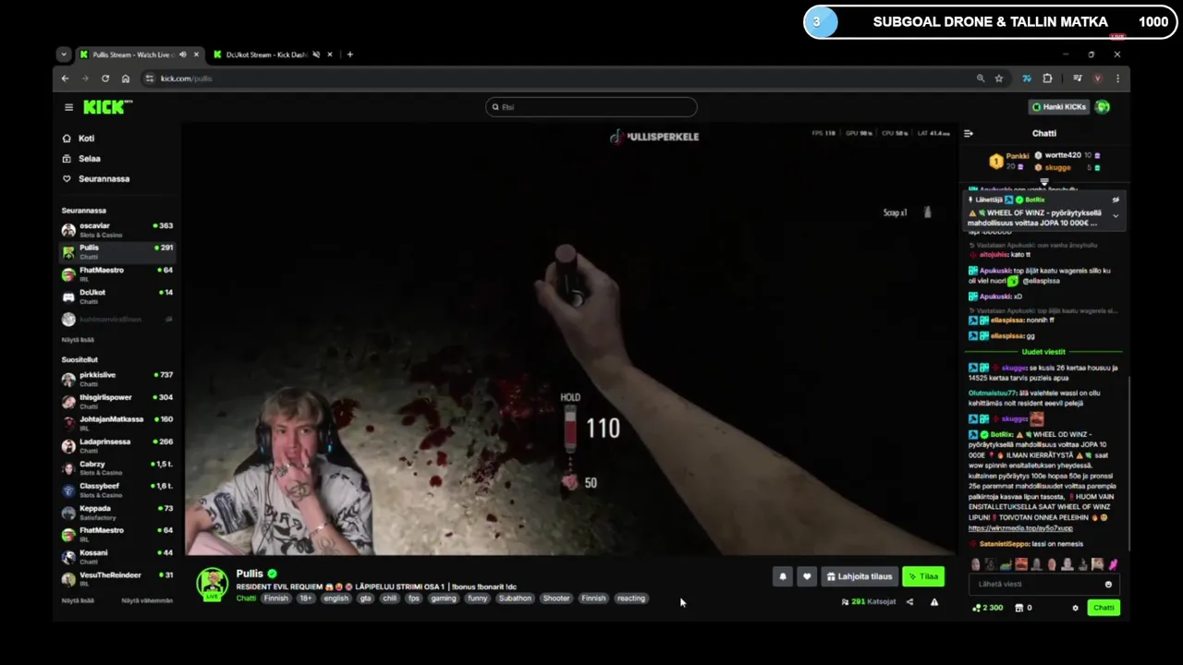This screenshot has height=665, width=1183.
Task: Open the browser extensions puzzle icon
Action: click(1047, 79)
